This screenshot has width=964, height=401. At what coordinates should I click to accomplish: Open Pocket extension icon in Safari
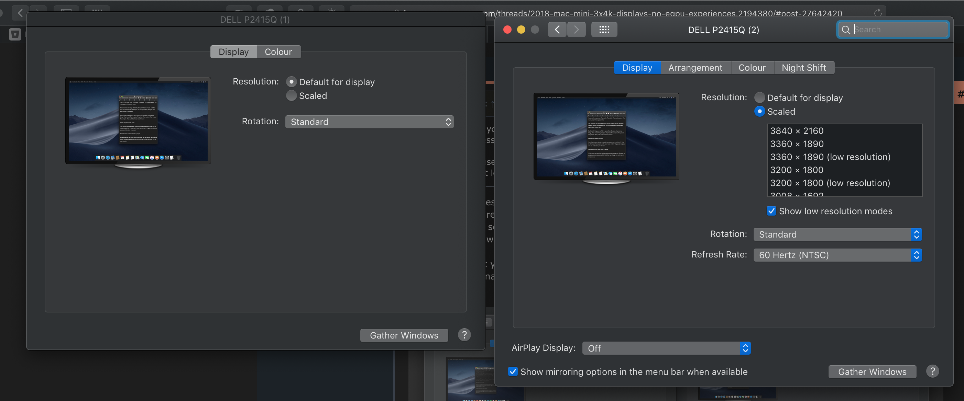15,34
